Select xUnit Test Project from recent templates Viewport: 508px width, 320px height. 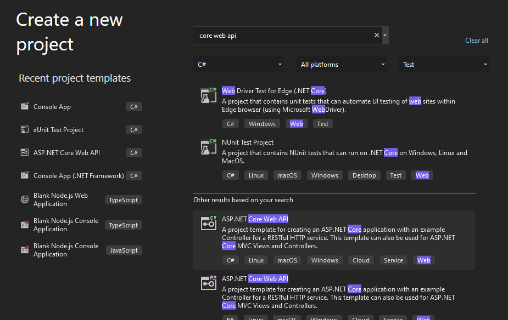point(58,130)
